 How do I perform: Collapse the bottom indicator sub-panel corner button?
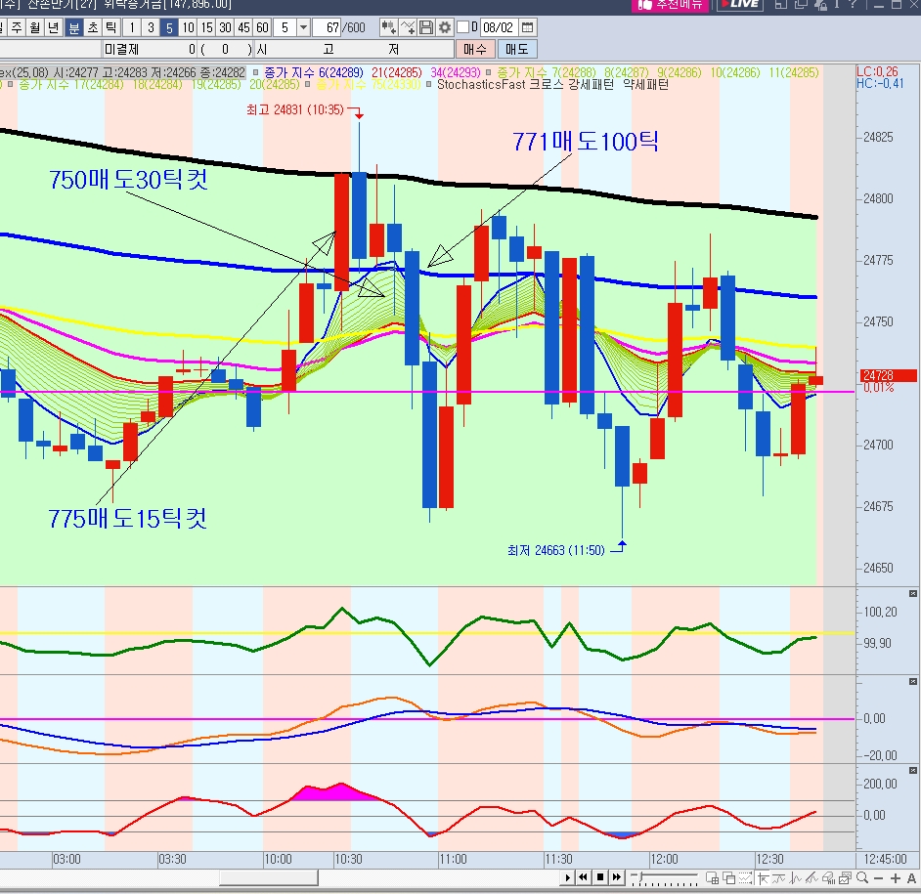pyautogui.click(x=913, y=770)
